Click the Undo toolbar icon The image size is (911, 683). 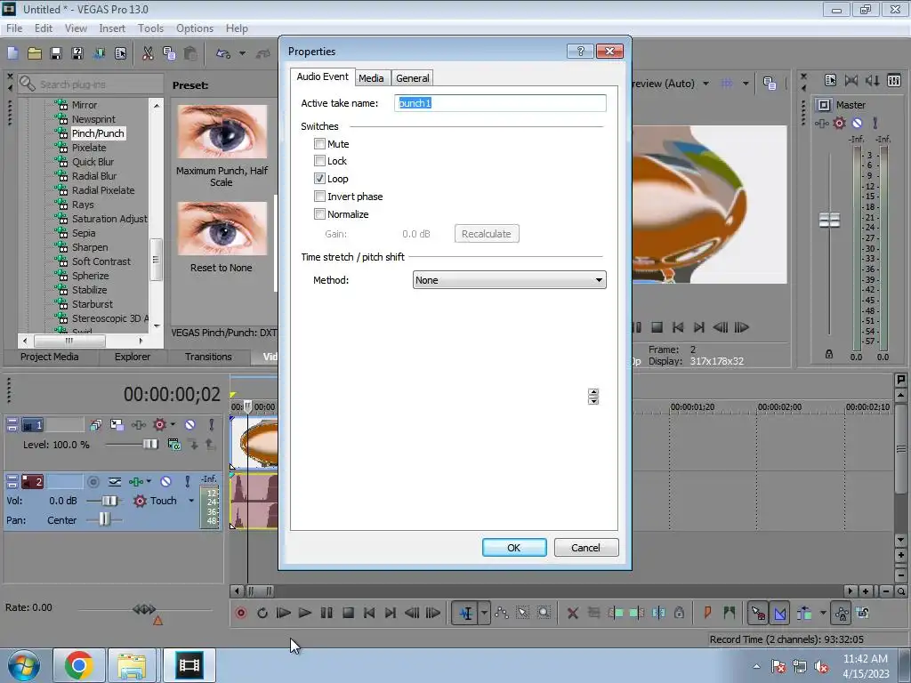pos(223,53)
